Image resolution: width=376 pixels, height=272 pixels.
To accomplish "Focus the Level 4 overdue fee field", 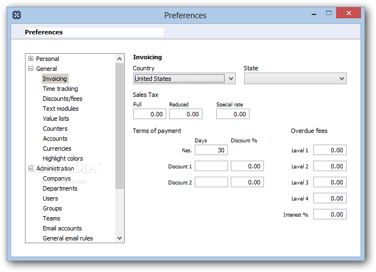I will (x=330, y=198).
